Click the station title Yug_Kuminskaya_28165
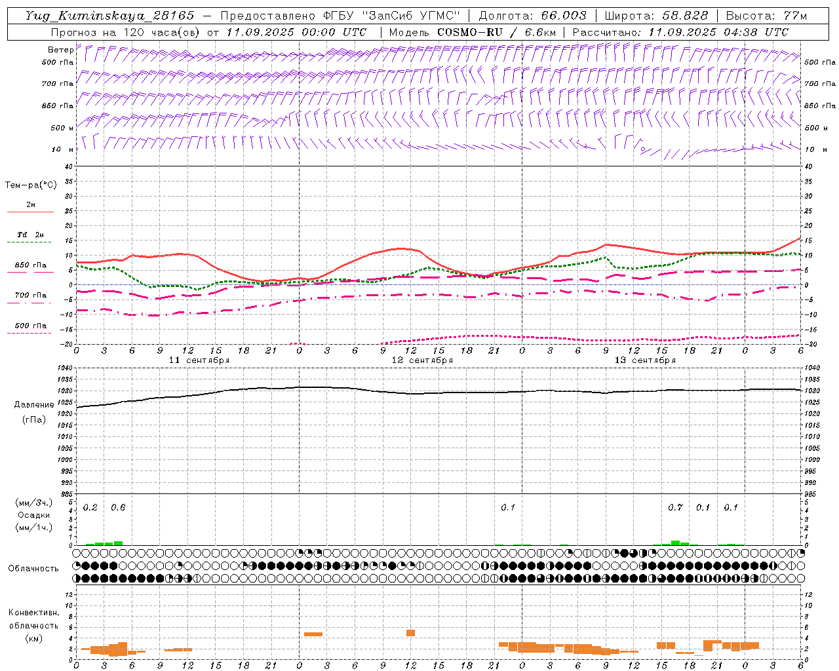The image size is (839, 671). 110,16
